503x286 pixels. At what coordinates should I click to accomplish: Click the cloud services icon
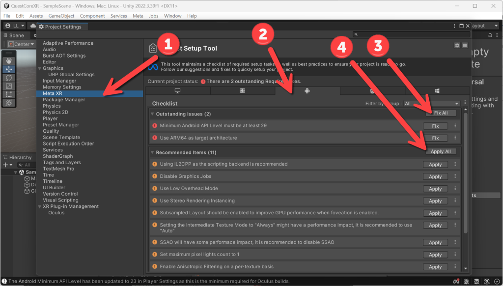[x=32, y=26]
